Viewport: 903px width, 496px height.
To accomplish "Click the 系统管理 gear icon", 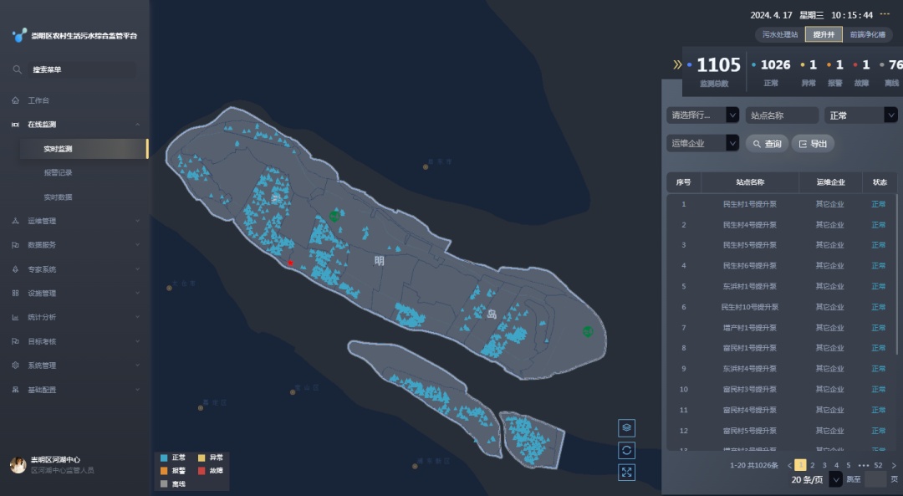I will click(16, 366).
